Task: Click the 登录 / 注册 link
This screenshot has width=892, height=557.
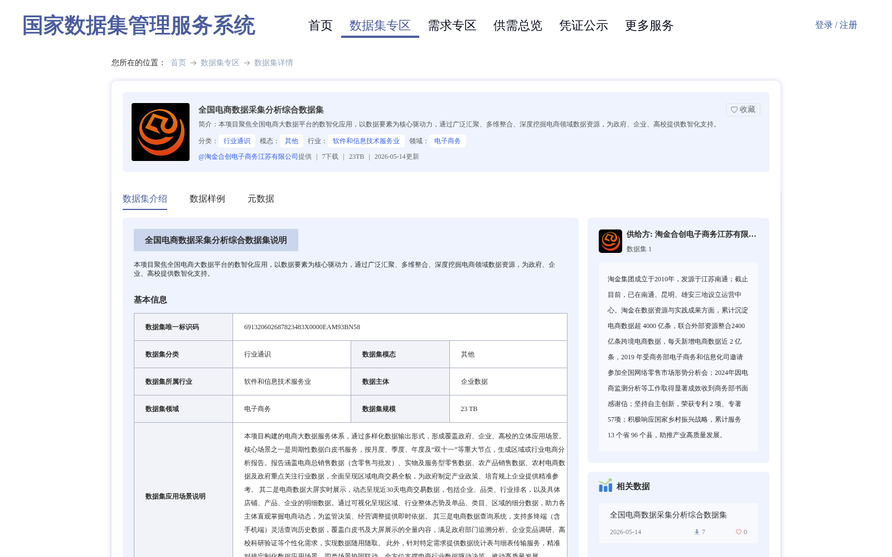Action: click(x=836, y=25)
